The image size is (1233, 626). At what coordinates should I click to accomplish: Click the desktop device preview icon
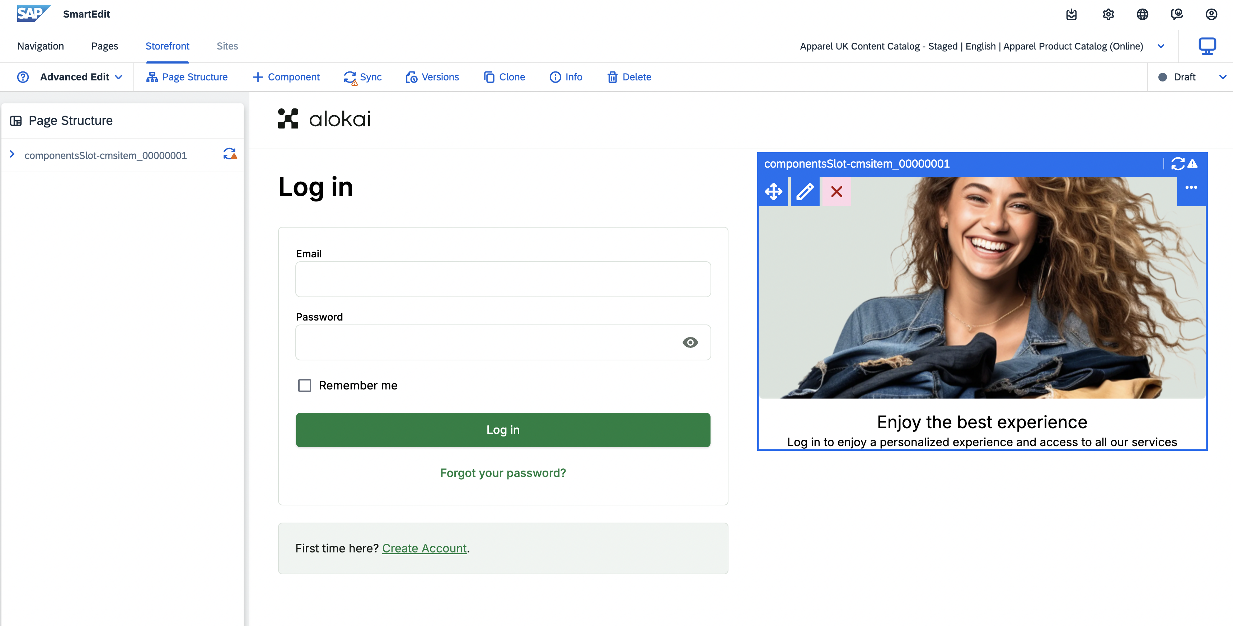(x=1207, y=46)
